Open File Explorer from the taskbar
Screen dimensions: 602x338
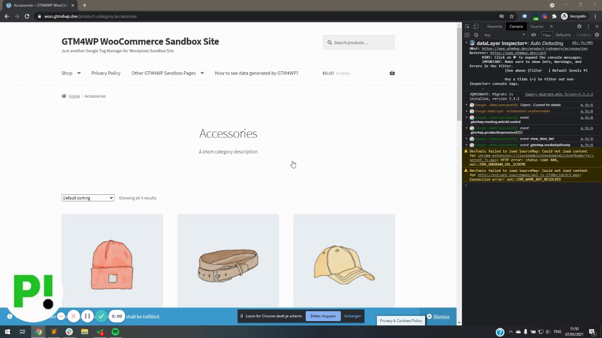[x=85, y=332]
